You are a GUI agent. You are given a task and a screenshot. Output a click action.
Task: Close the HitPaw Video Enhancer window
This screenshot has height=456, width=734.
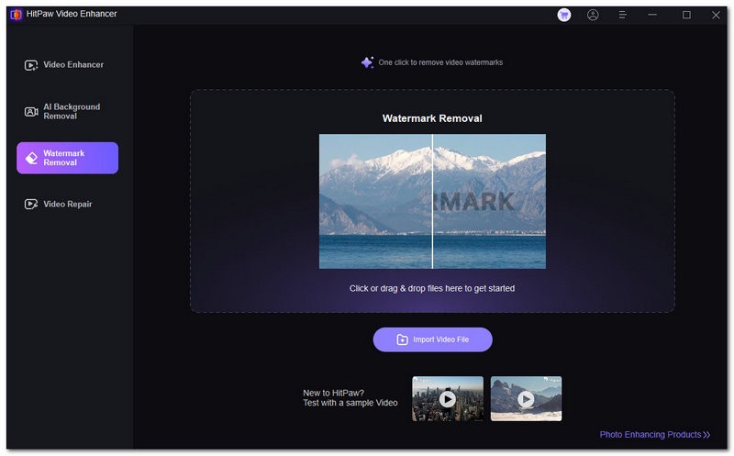click(x=716, y=15)
